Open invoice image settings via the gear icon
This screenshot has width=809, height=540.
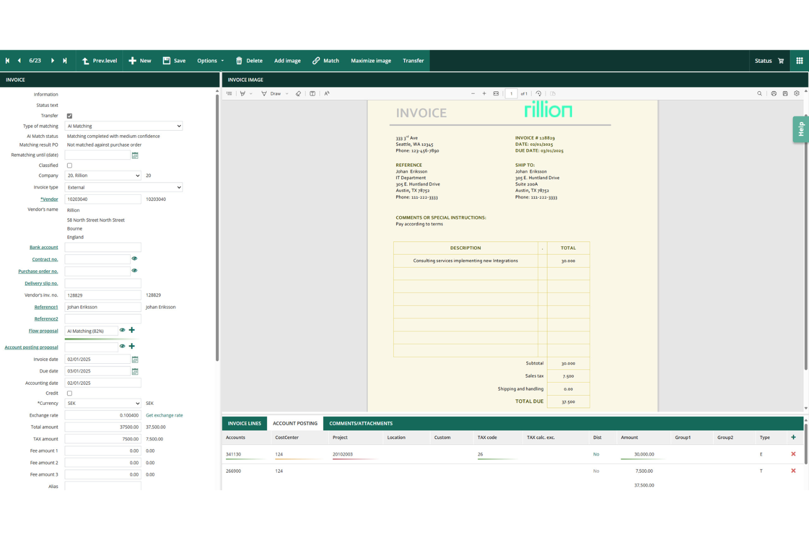tap(797, 94)
